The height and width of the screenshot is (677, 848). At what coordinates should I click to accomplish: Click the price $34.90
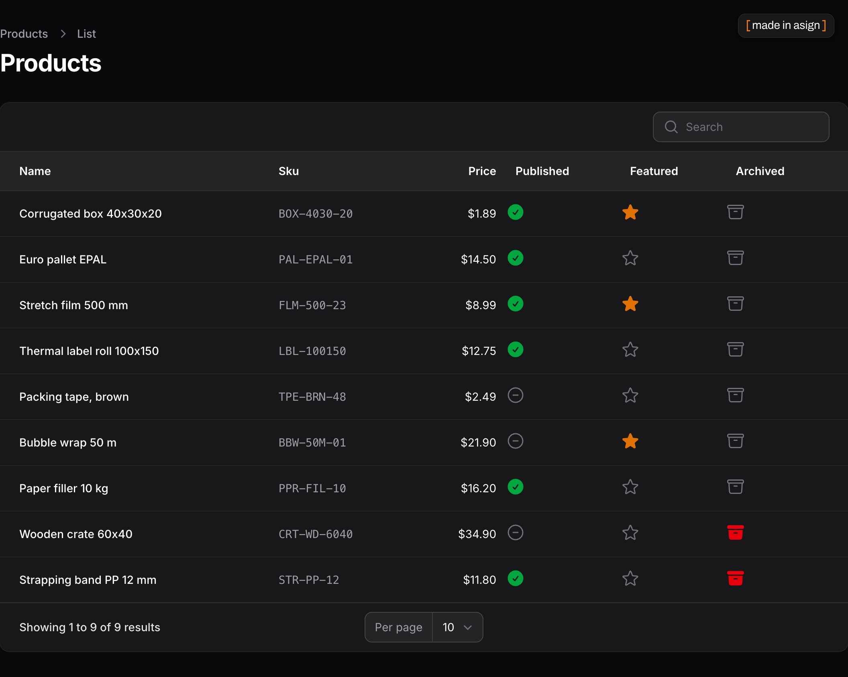477,534
